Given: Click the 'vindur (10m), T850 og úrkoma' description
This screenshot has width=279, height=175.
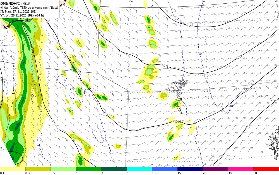Looking at the screenshot, I should [29, 8].
